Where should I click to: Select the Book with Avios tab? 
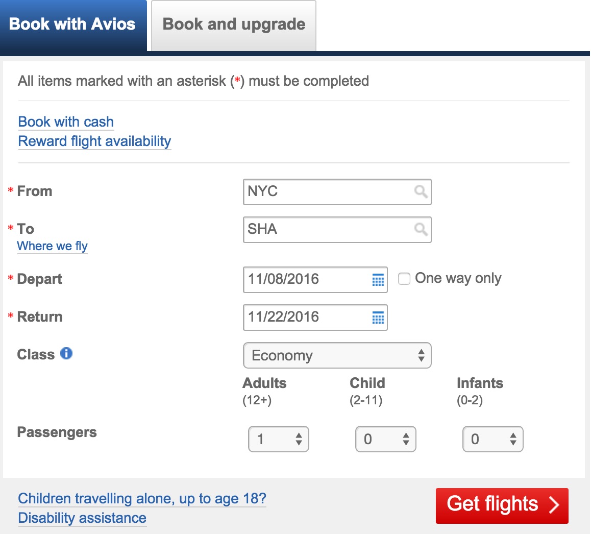click(x=73, y=25)
